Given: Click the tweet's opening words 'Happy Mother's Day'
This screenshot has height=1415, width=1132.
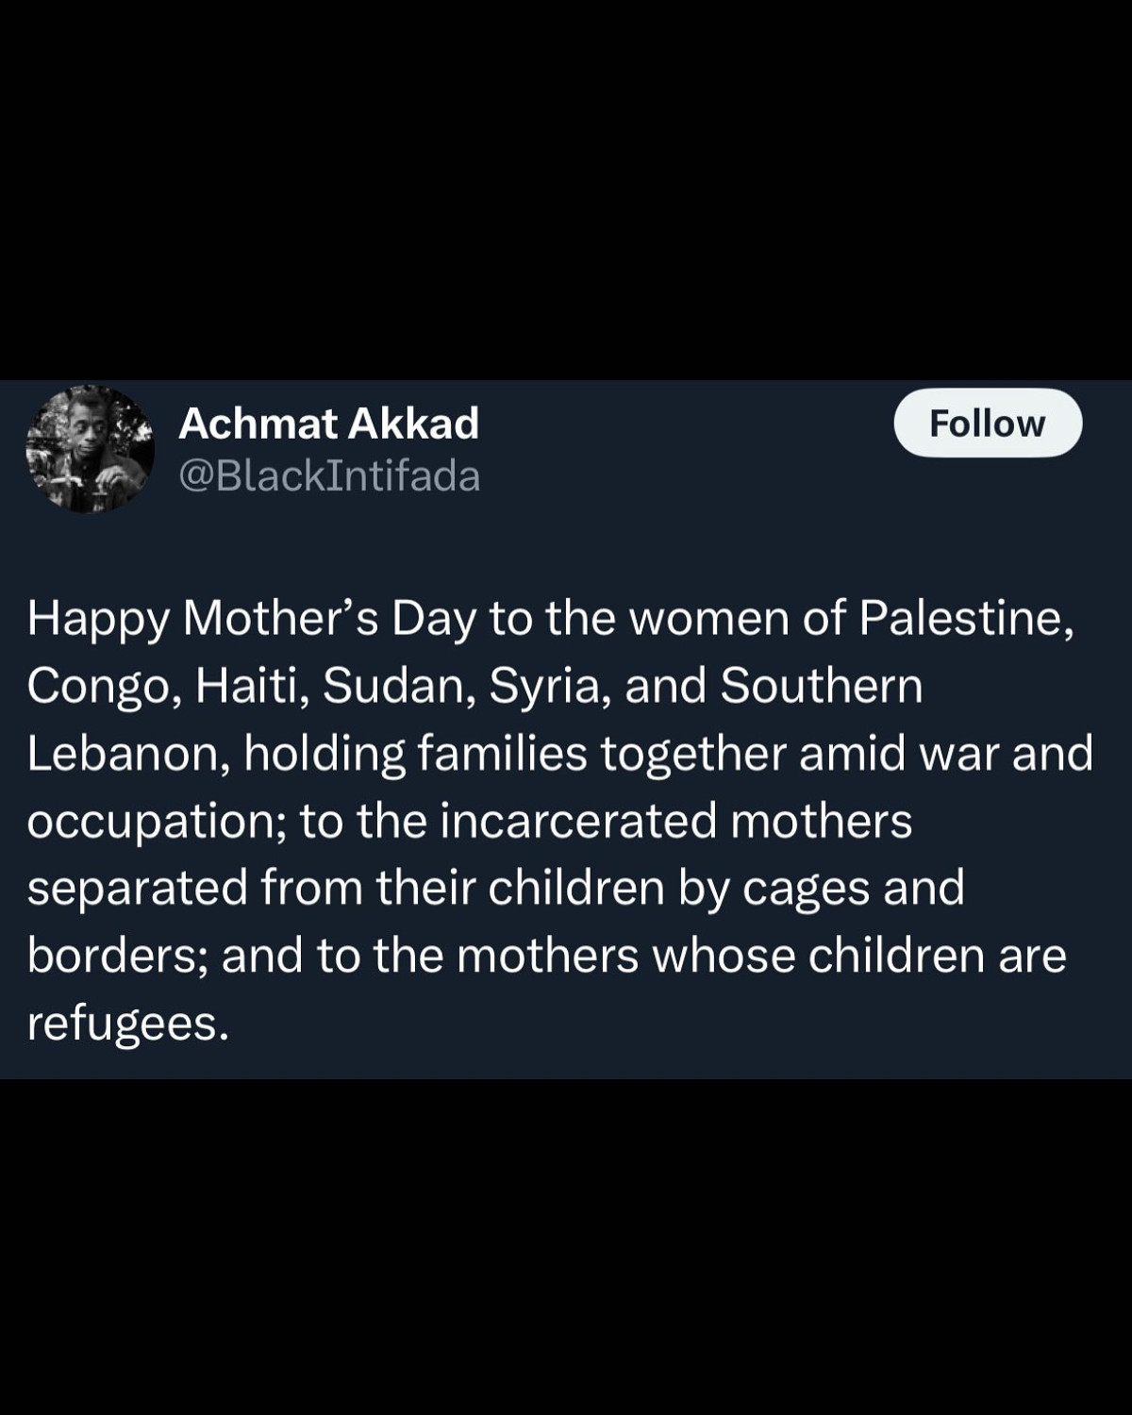Looking at the screenshot, I should coord(251,621).
